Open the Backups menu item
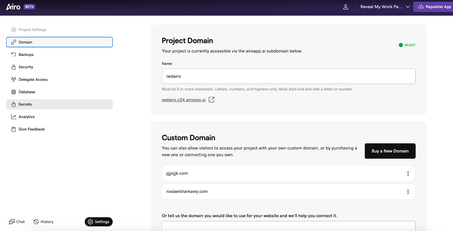This screenshot has width=453, height=231. pyautogui.click(x=59, y=55)
